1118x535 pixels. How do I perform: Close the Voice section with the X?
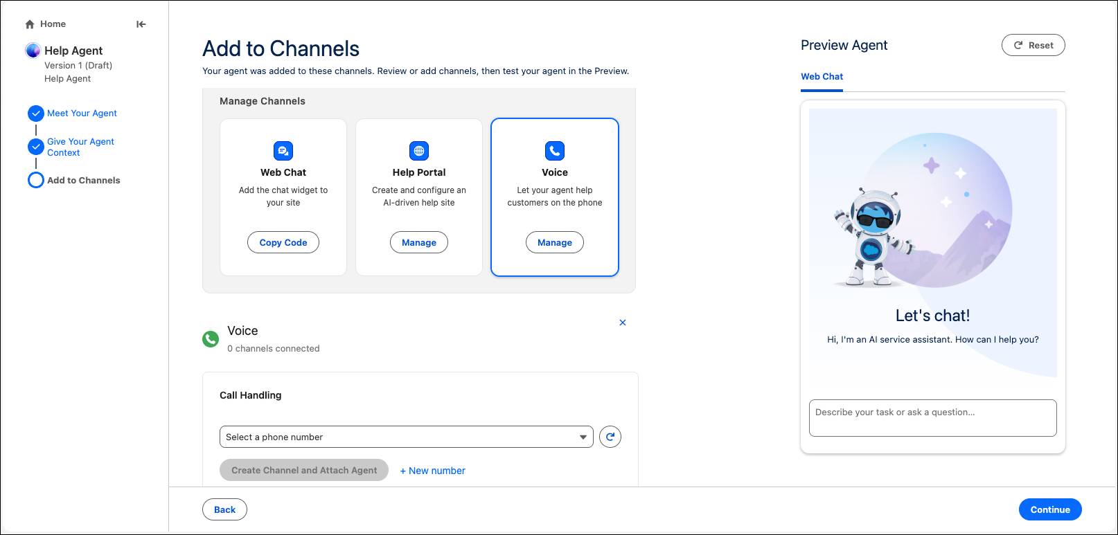(623, 323)
